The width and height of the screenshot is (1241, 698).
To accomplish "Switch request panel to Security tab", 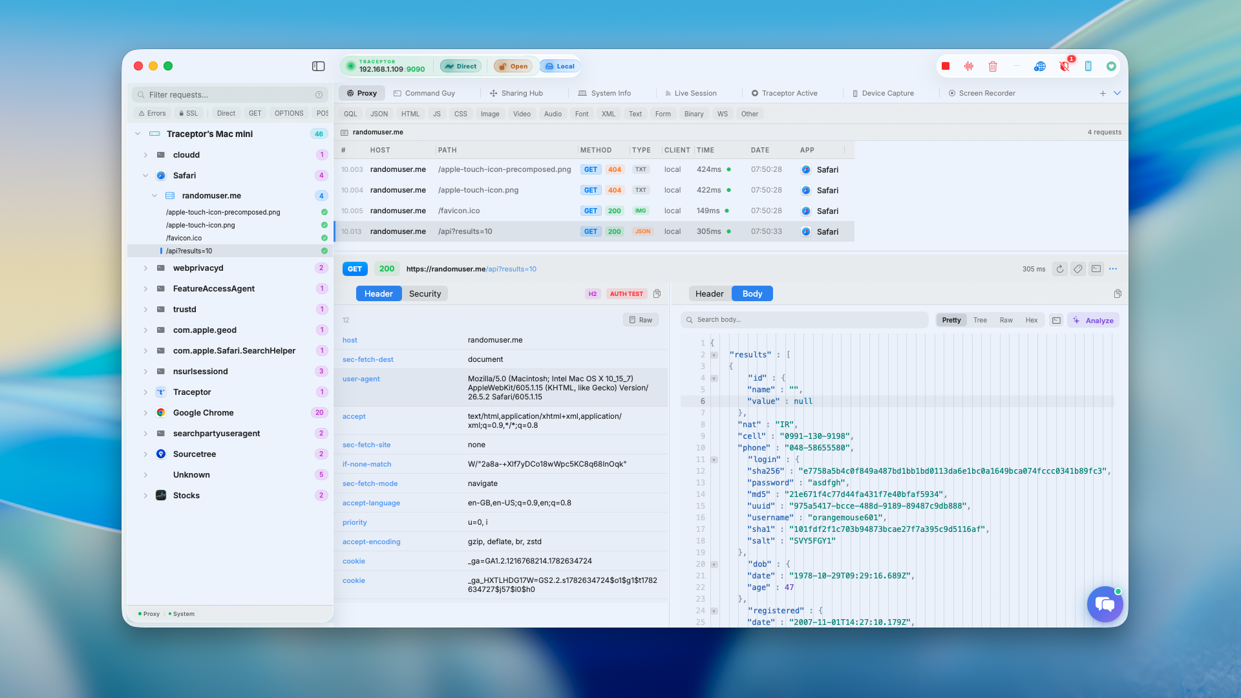I will click(x=425, y=293).
